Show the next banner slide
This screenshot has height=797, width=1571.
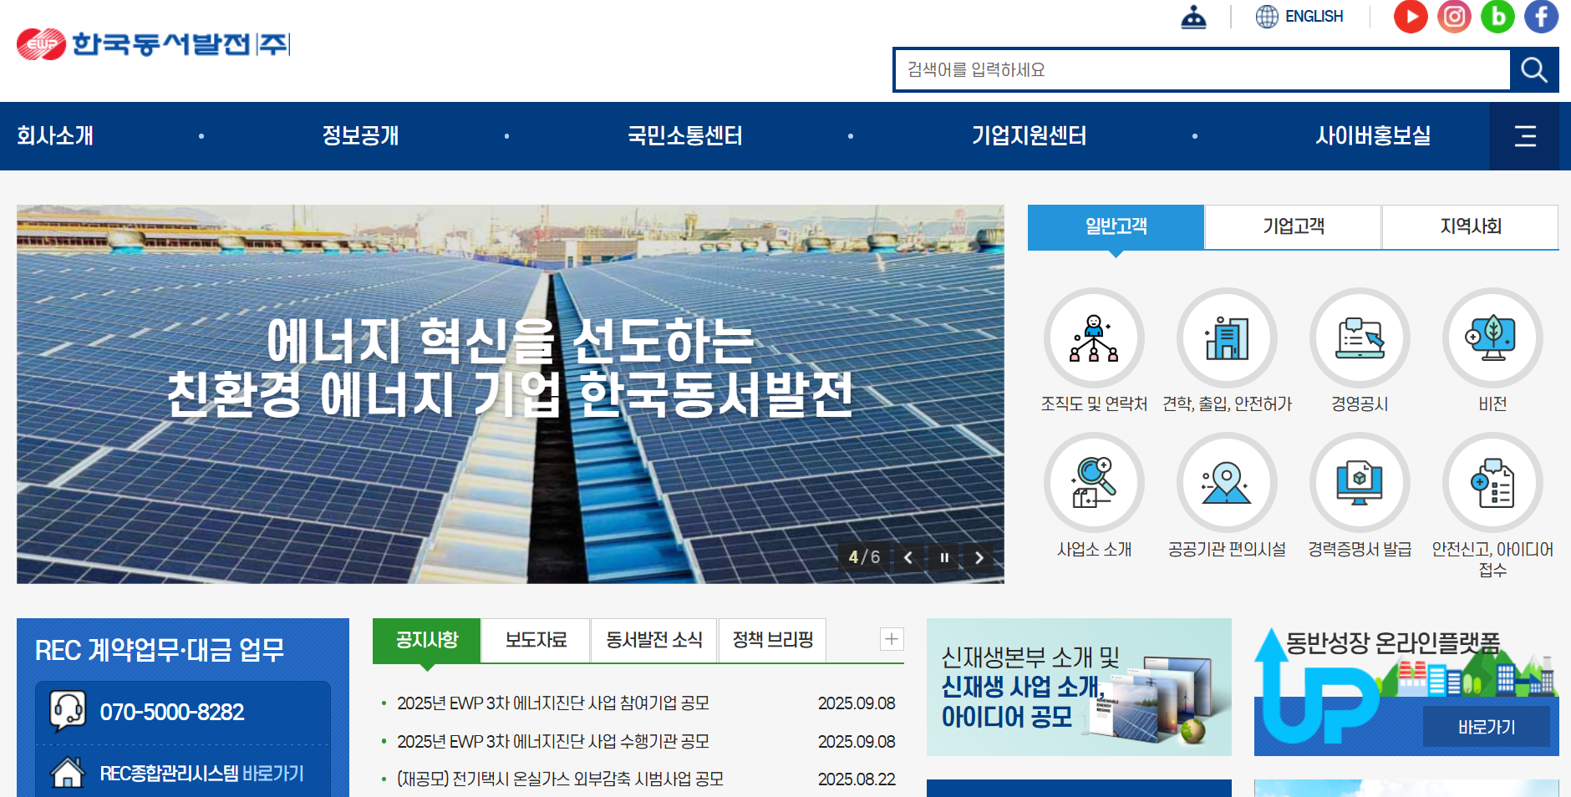pyautogui.click(x=979, y=557)
